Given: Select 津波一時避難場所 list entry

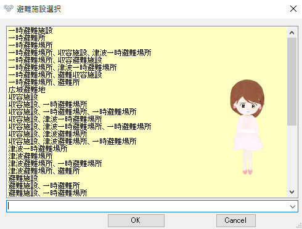Looking at the screenshot, I should tap(38, 149).
